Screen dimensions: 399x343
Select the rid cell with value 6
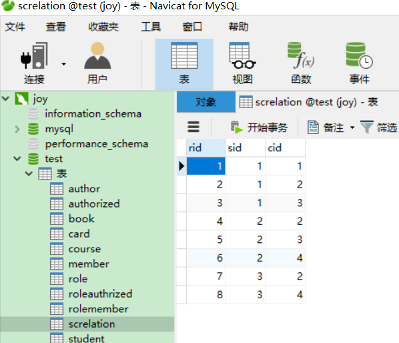click(206, 258)
